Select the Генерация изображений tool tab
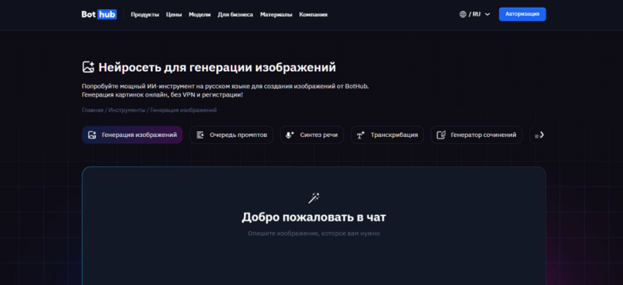This screenshot has width=623, height=285. point(133,135)
